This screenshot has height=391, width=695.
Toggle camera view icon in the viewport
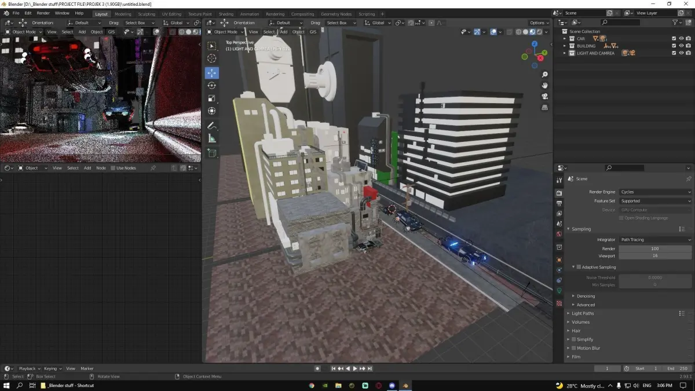545,97
